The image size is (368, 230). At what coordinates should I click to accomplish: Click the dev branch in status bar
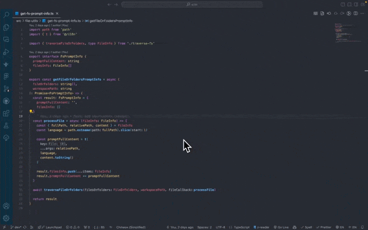coord(16,227)
